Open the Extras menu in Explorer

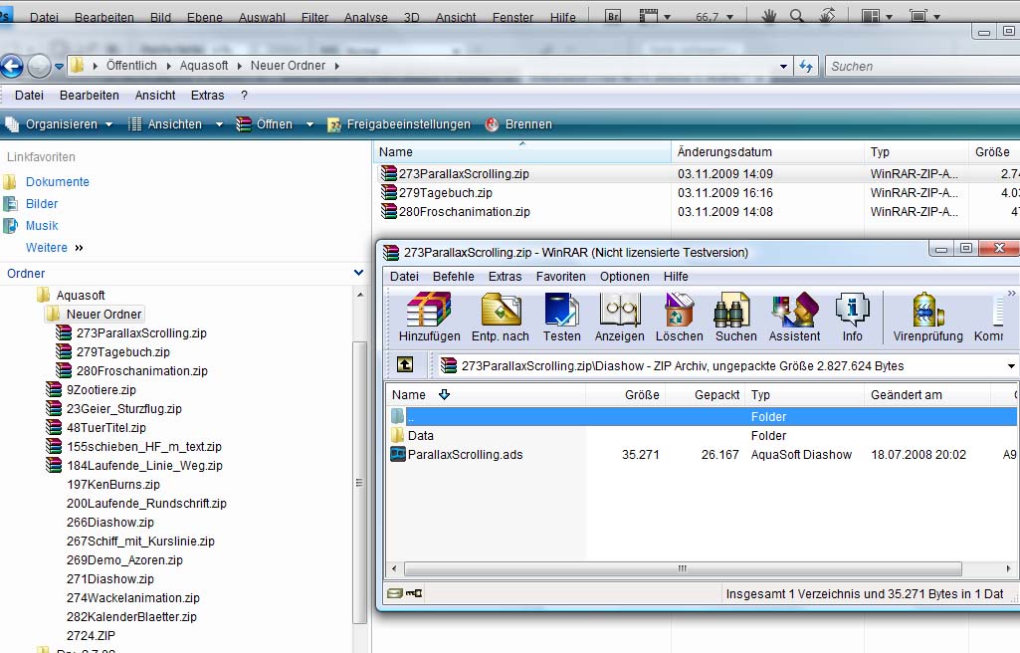click(x=207, y=96)
